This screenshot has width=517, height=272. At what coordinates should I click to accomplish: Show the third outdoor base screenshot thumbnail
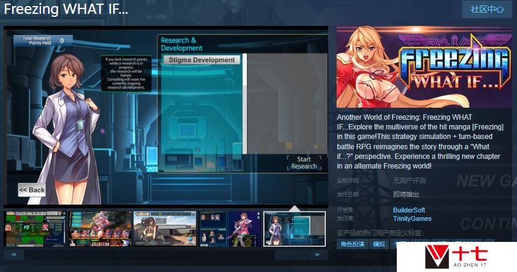coord(165,229)
